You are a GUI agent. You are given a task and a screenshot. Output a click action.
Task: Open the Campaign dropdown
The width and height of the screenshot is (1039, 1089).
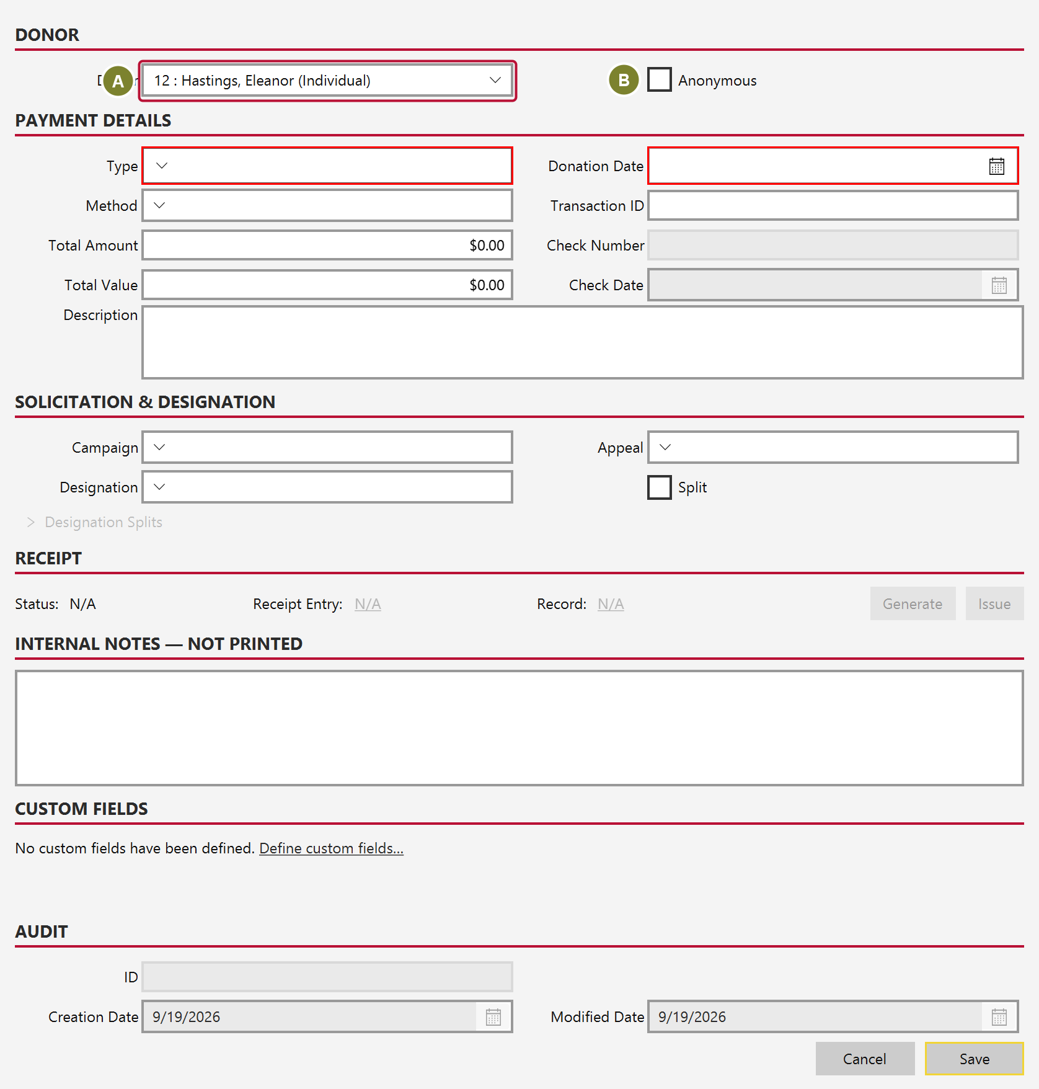[x=327, y=447]
